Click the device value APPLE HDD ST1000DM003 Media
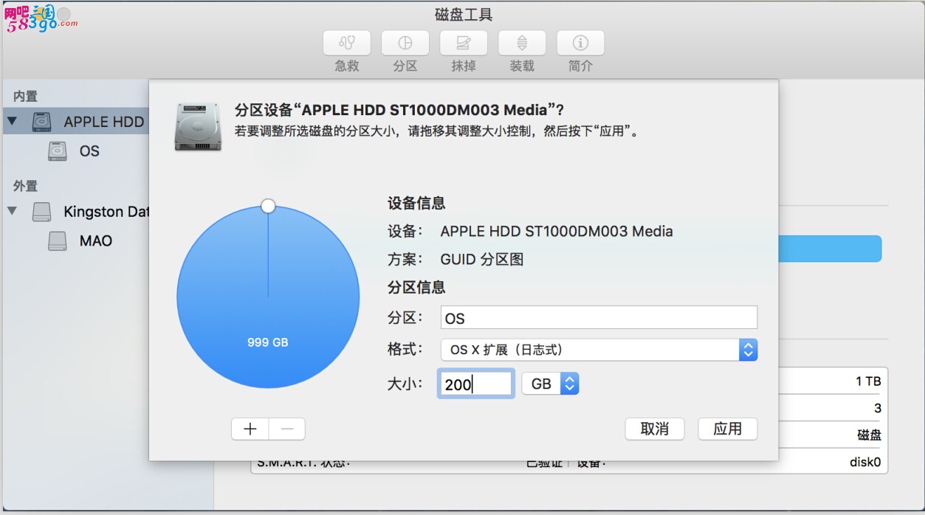The height and width of the screenshot is (515, 925). (557, 231)
